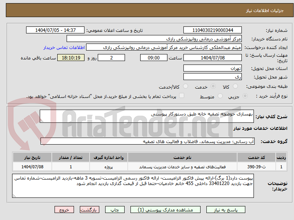
Task: Click service code cell ث-39-390
Action: tap(256, 167)
